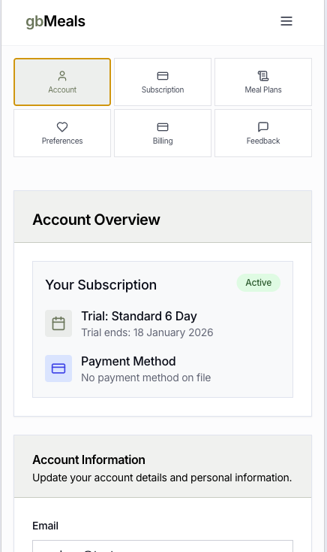This screenshot has width=327, height=552.
Task: Click the gbMeals logo
Action: click(55, 22)
